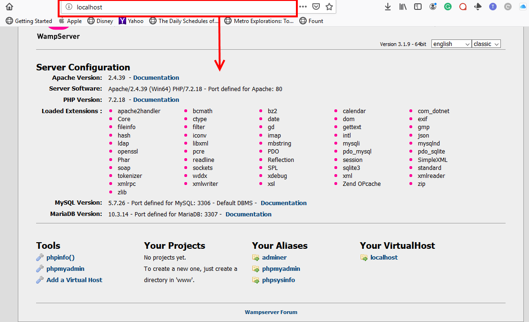Open The Daily Schedules bookmark
The image size is (529, 322).
(x=184, y=21)
